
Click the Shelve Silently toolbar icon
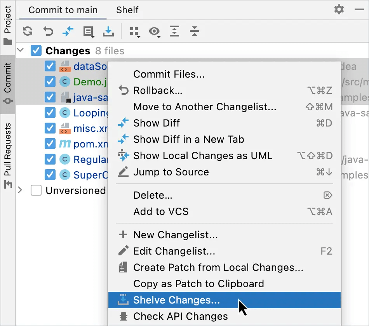click(108, 32)
